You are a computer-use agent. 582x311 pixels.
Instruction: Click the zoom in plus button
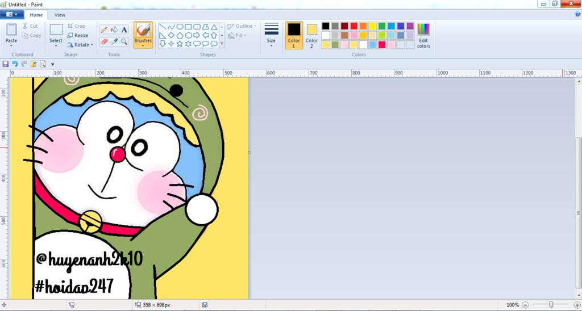[577, 305]
